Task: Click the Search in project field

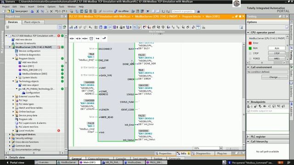Action: coord(183,11)
